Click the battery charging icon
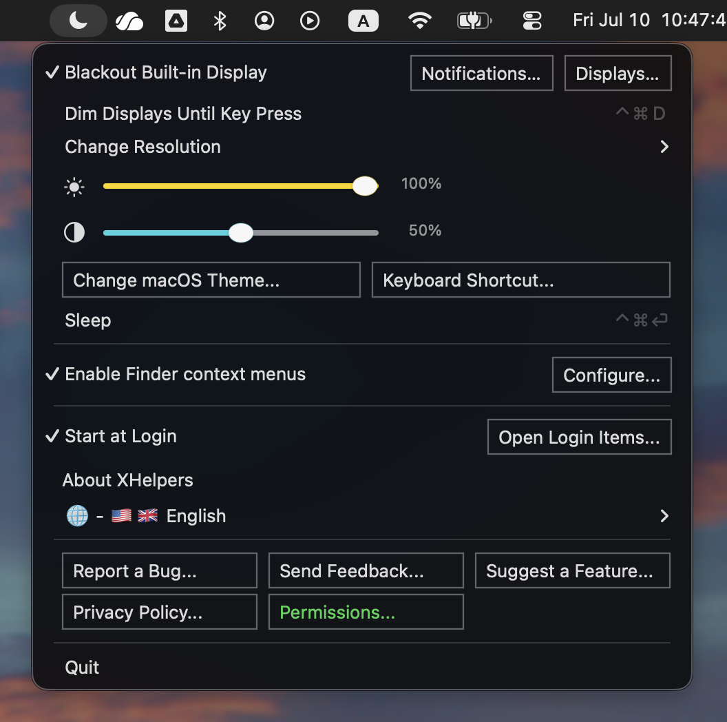Image resolution: width=727 pixels, height=722 pixels. [474, 21]
